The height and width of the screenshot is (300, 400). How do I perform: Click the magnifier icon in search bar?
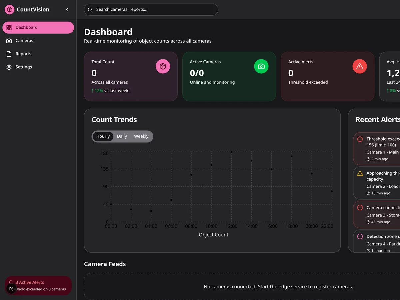[x=90, y=10]
